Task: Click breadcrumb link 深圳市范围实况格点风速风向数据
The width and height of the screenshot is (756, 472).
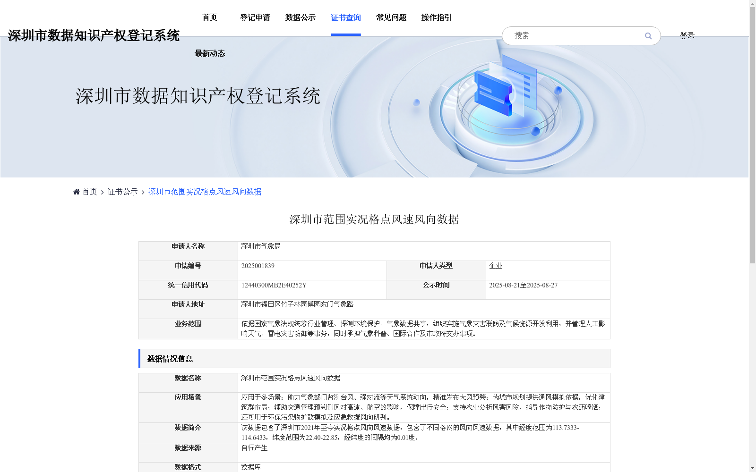Action: tap(204, 191)
